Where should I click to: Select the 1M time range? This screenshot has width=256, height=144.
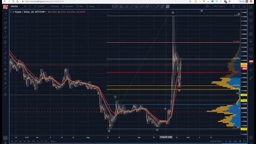coord(20,141)
